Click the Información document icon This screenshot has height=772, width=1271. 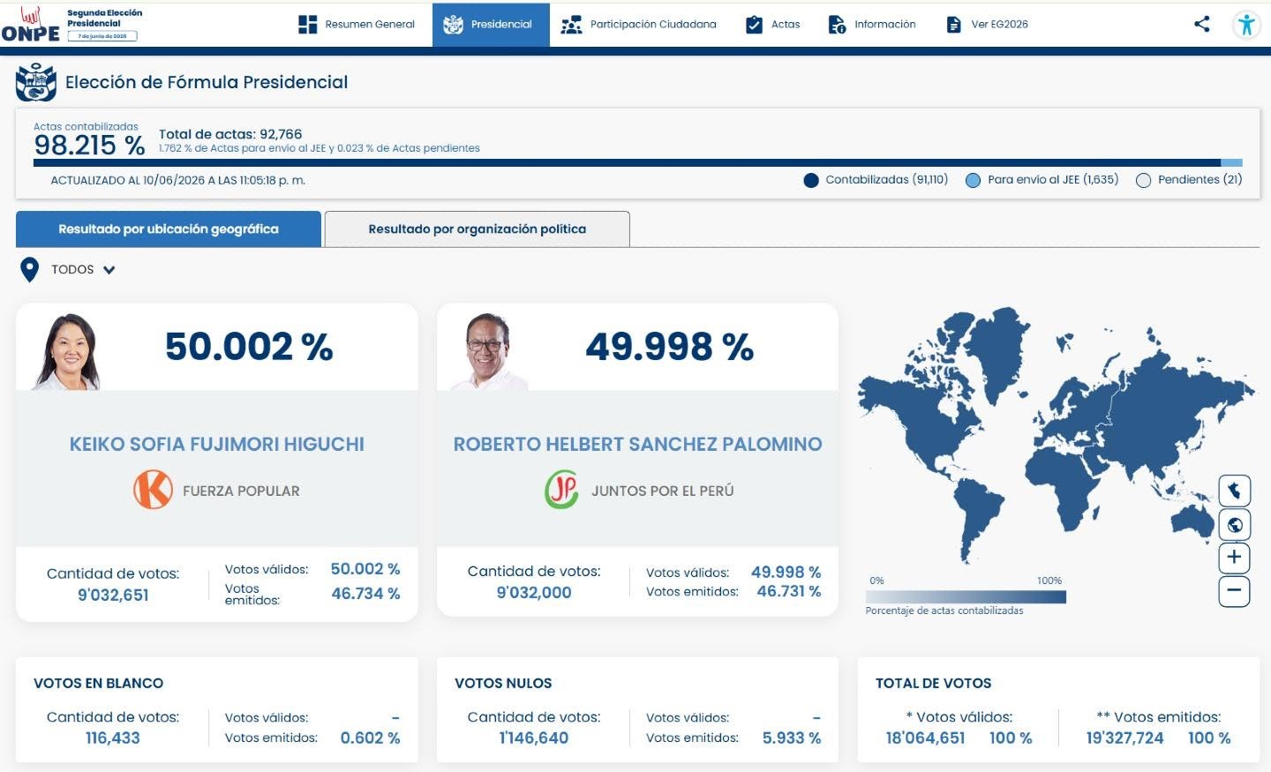coord(837,25)
